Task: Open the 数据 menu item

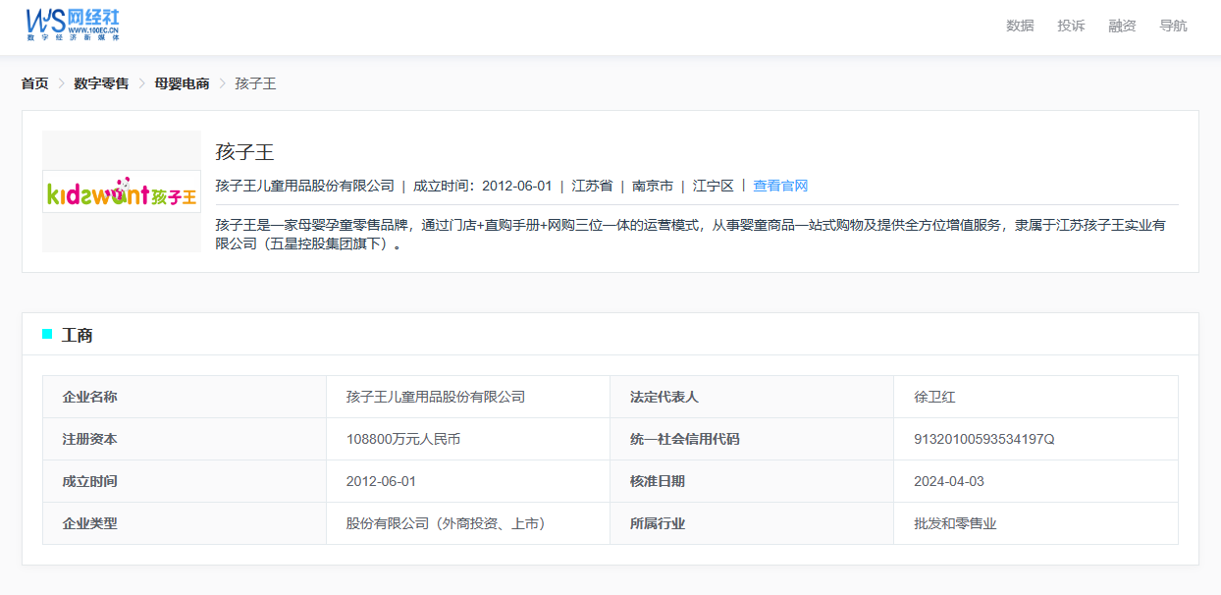Action: click(x=1020, y=26)
